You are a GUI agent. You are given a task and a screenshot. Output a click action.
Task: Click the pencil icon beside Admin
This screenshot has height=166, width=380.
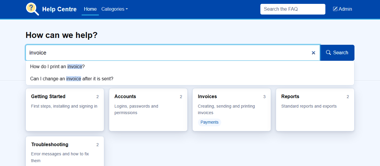tap(335, 9)
